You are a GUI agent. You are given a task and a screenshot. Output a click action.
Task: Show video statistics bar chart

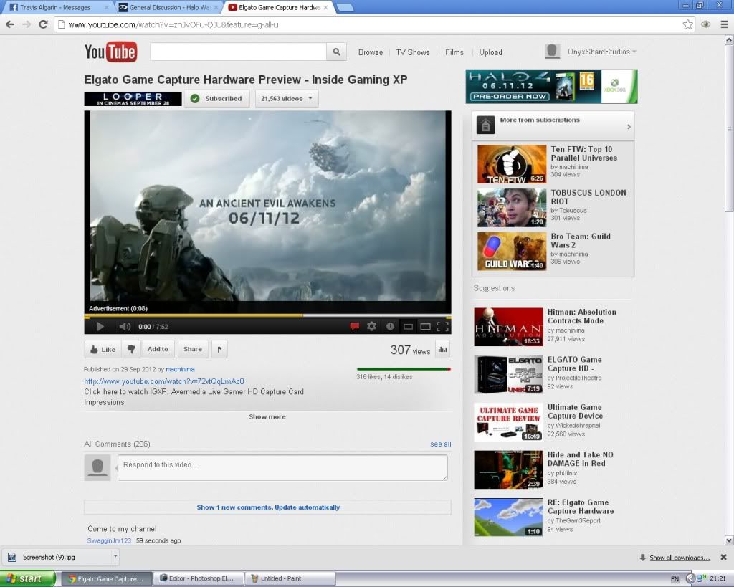pos(442,350)
